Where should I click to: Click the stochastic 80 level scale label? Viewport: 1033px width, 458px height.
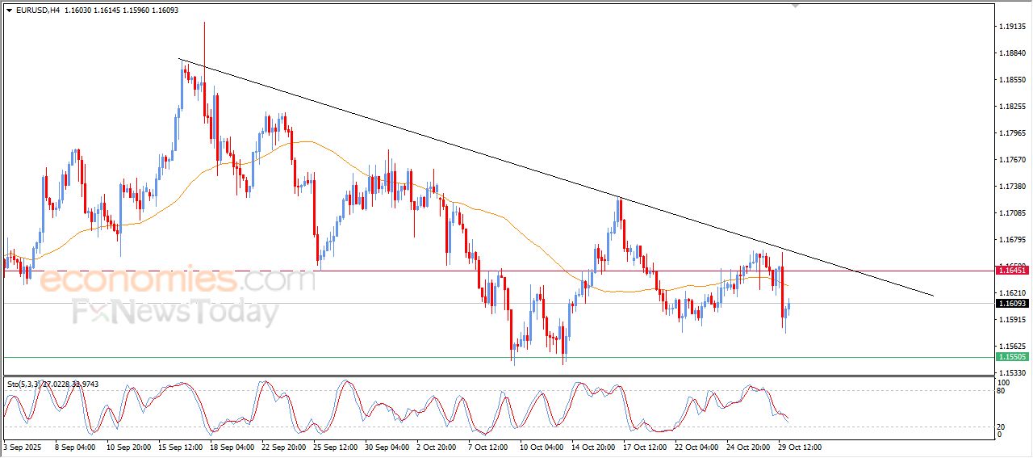[1003, 391]
